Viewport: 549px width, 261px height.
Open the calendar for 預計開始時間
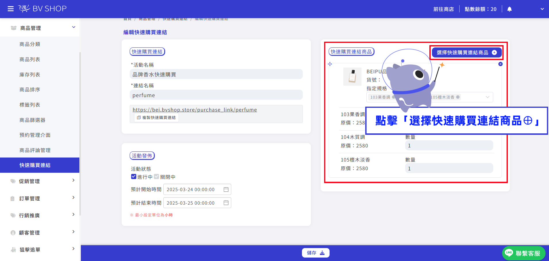(x=226, y=189)
